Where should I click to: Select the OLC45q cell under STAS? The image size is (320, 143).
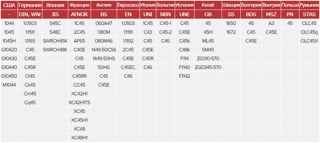point(310,32)
